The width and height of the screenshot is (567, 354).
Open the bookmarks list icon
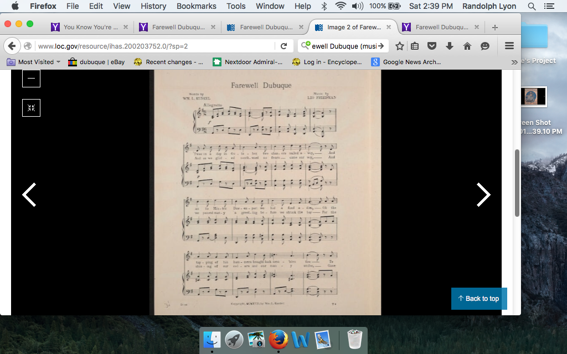point(415,46)
